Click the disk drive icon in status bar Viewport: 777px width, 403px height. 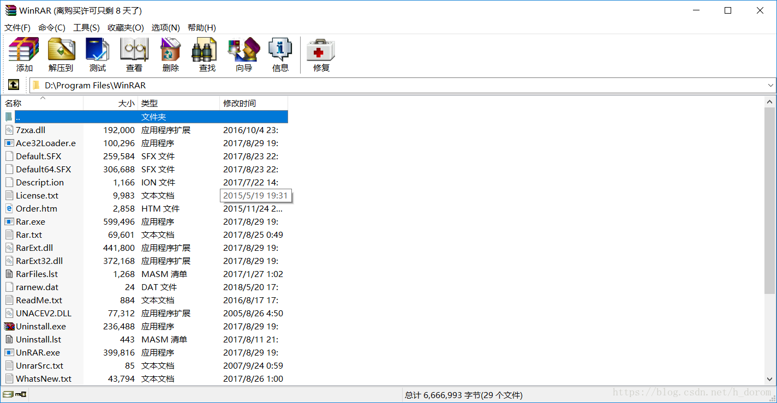click(x=8, y=394)
